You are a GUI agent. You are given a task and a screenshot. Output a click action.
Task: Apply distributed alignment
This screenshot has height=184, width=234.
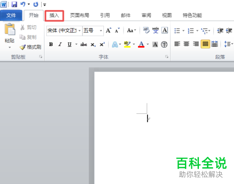215,44
